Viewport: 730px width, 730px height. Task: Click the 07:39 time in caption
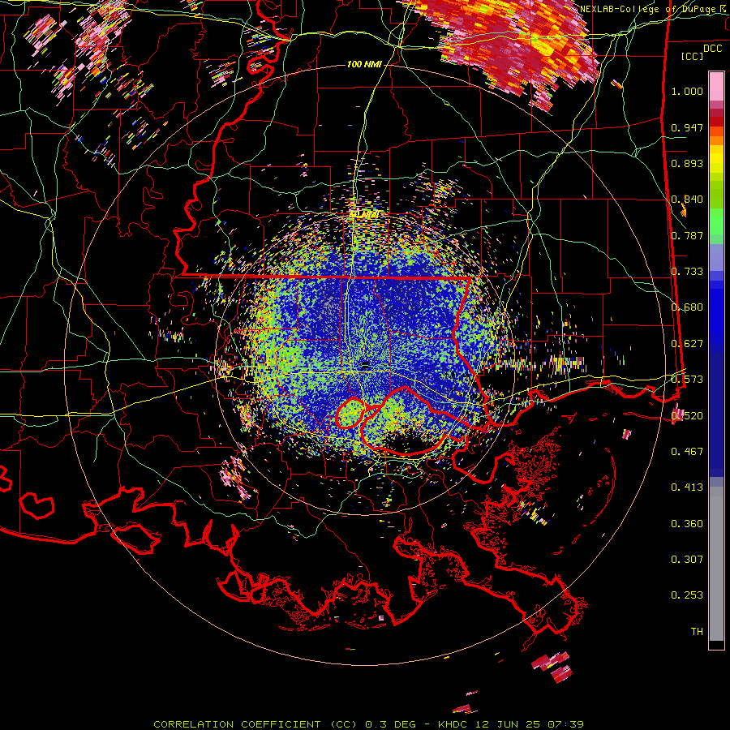[x=565, y=724]
